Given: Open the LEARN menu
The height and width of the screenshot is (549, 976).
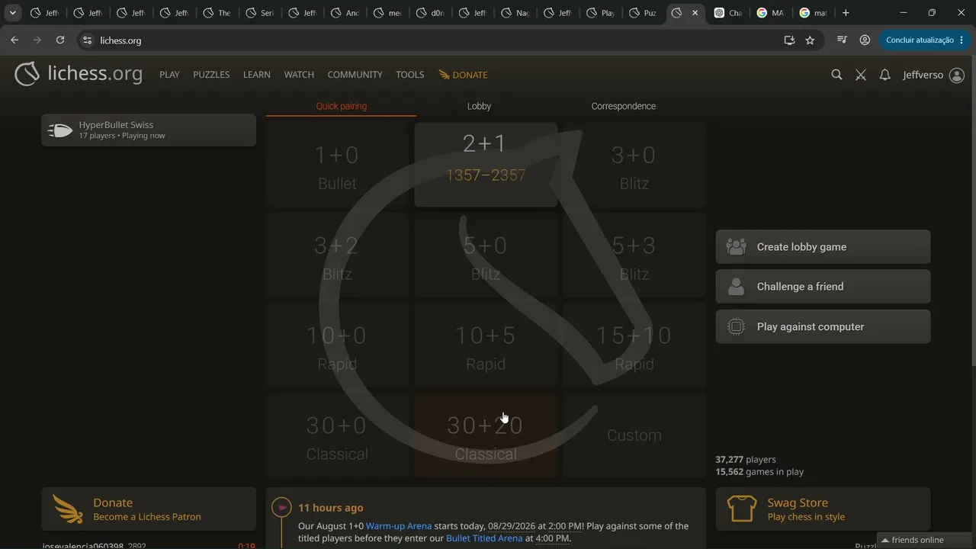Looking at the screenshot, I should tap(257, 75).
